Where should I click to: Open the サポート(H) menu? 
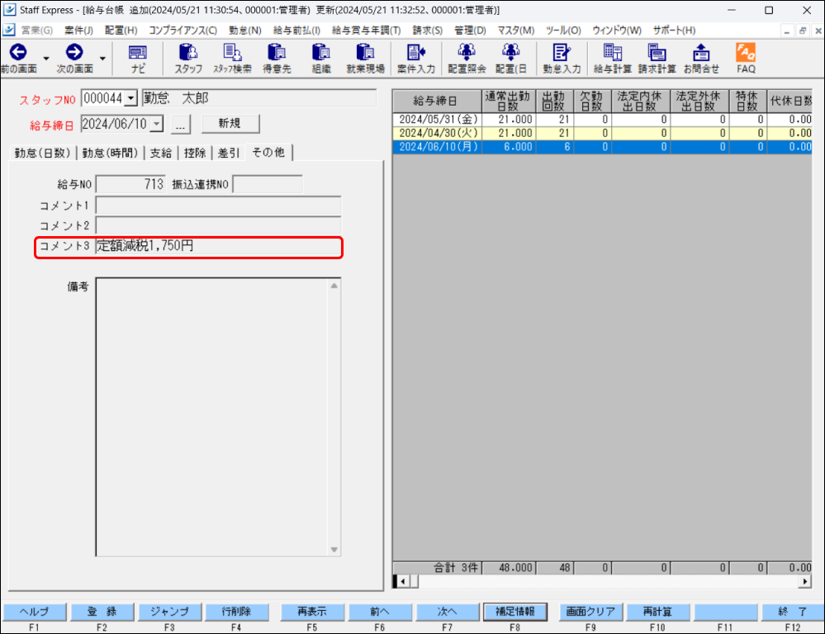click(x=674, y=31)
